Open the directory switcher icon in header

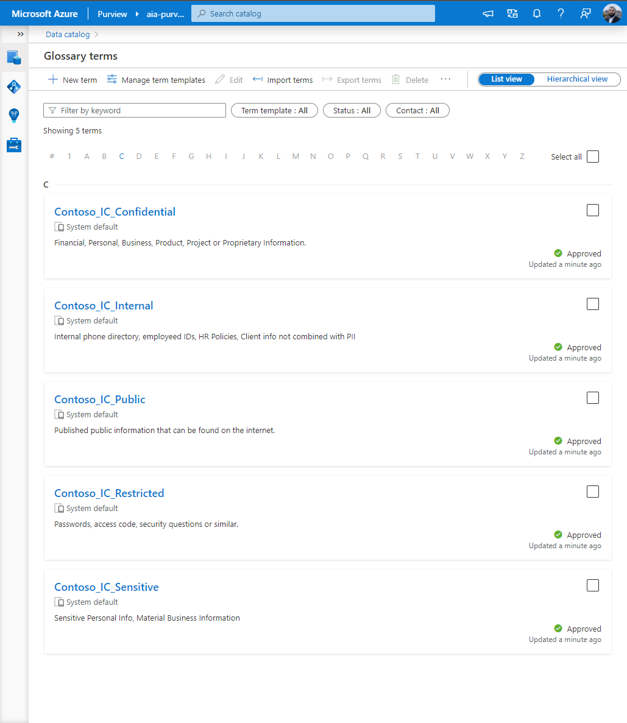[512, 14]
